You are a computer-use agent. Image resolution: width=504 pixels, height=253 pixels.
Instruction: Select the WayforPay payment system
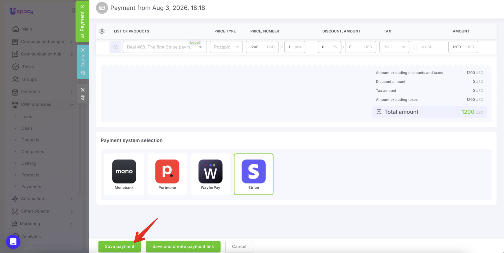point(210,174)
